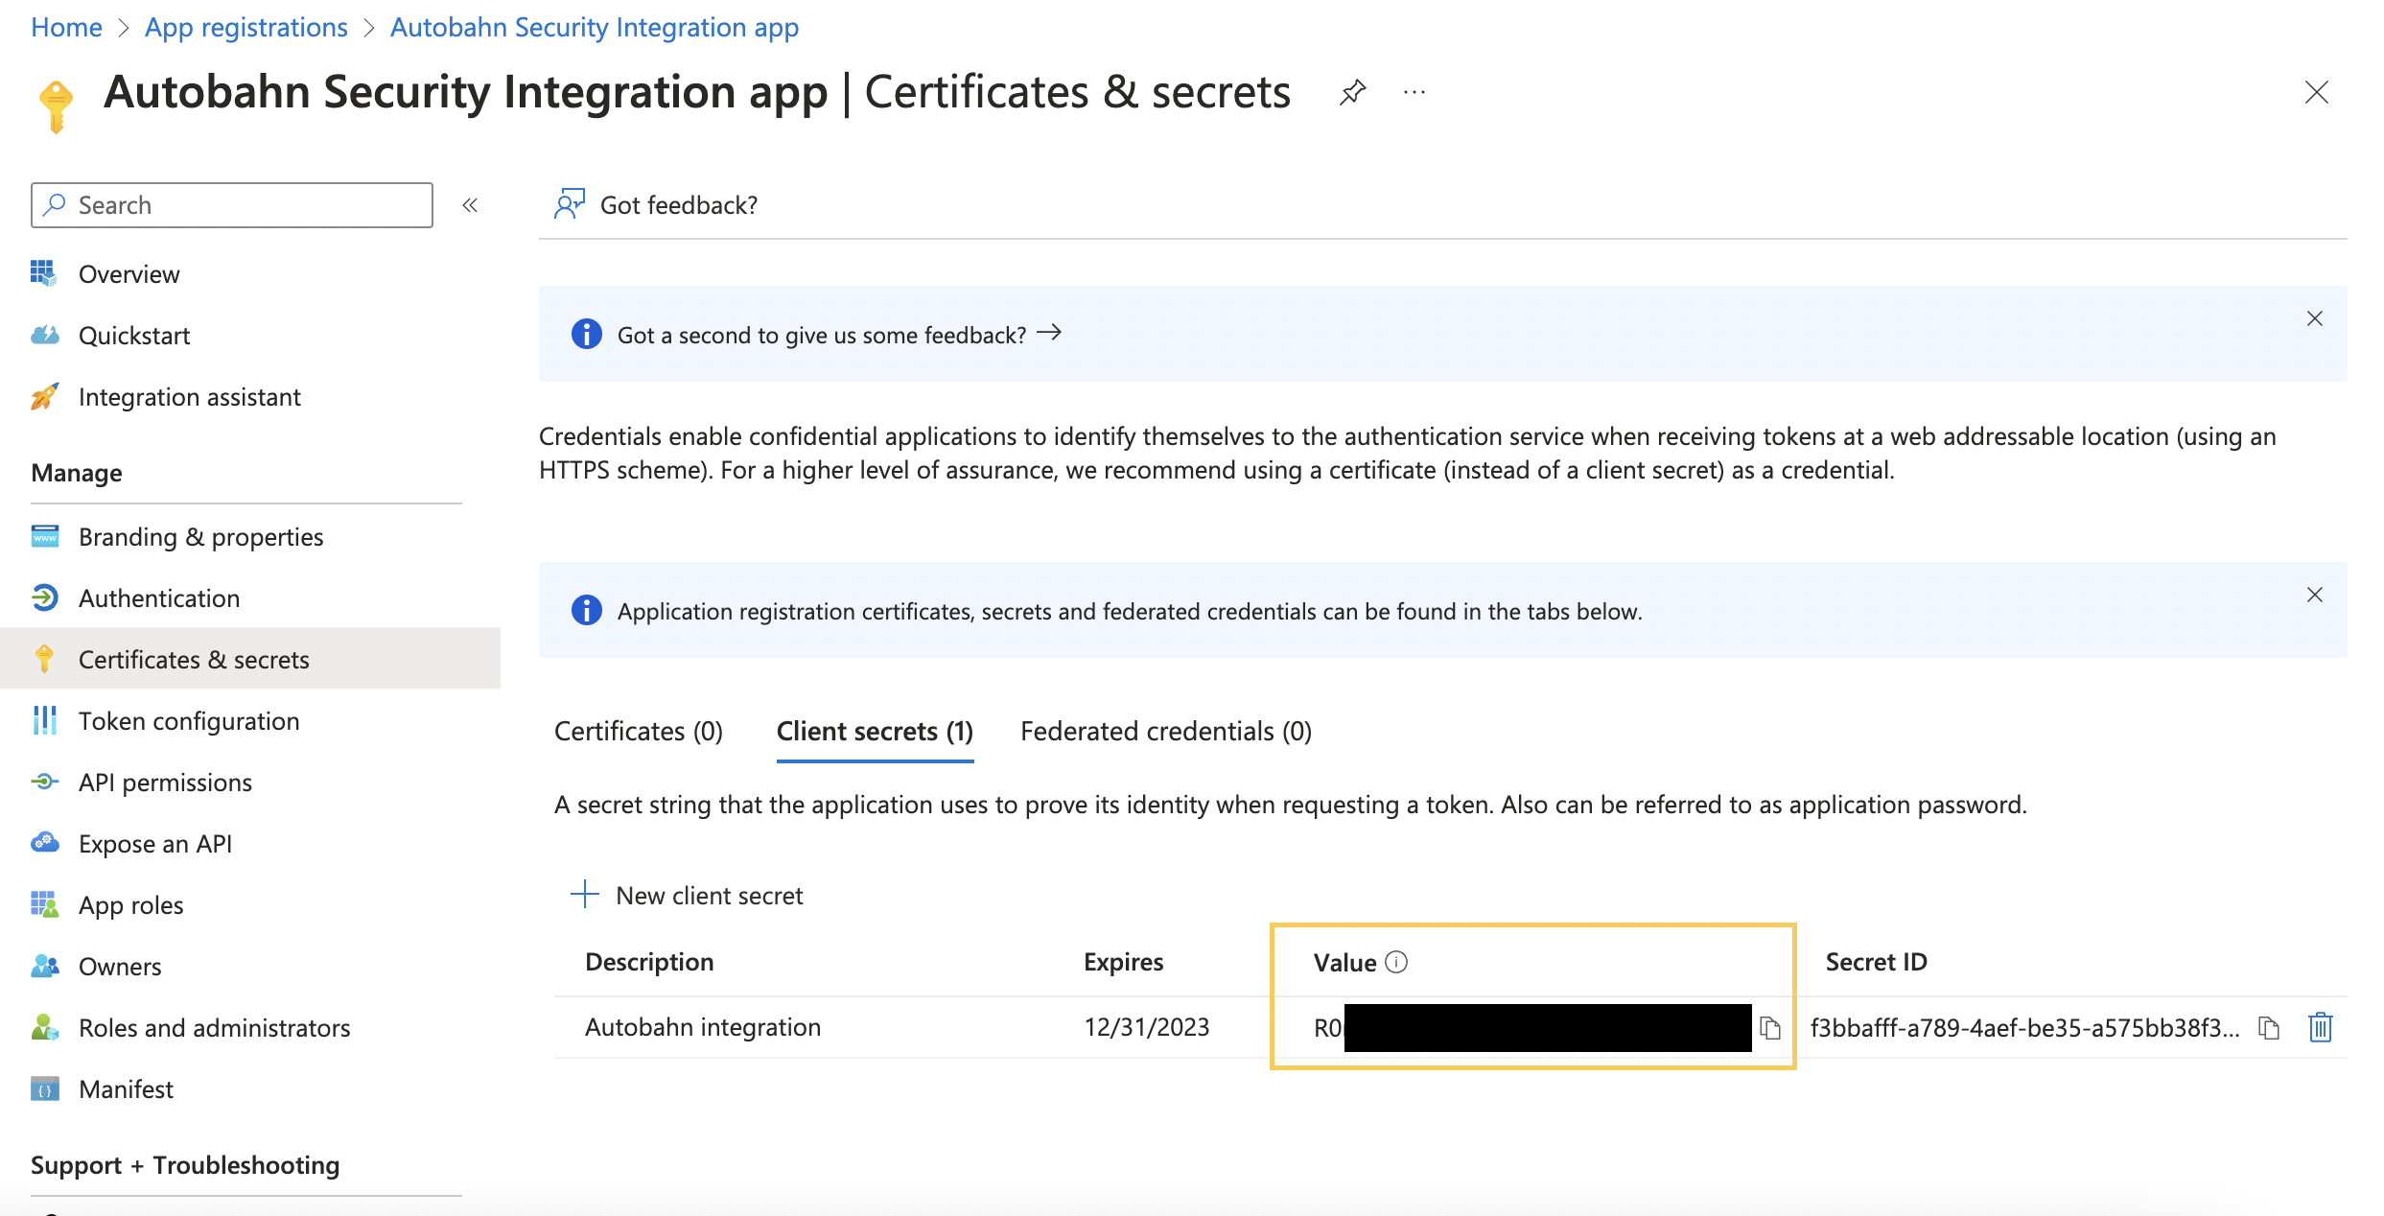This screenshot has width=2384, height=1216.
Task: Click the sidebar Search field
Action: (232, 205)
